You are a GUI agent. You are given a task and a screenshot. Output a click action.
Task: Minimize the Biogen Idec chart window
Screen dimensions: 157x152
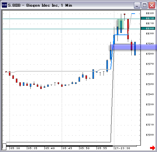(137, 5)
